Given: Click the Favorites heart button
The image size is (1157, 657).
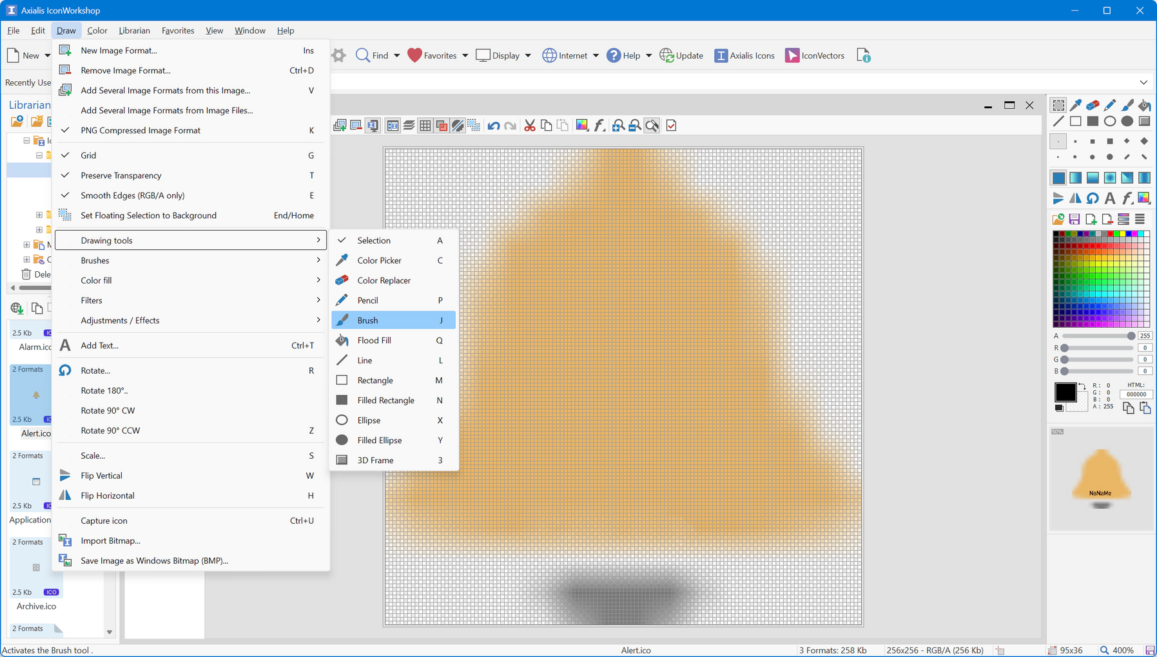Looking at the screenshot, I should pyautogui.click(x=433, y=55).
